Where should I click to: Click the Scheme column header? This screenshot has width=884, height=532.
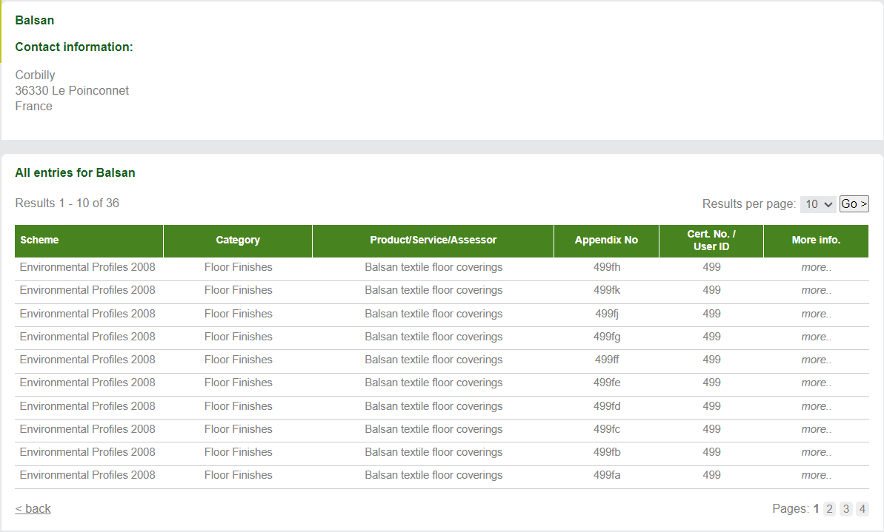[x=89, y=241]
